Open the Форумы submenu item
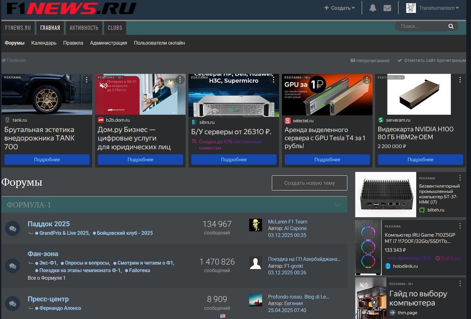Viewport: 471px width, 319px height. 15,43
